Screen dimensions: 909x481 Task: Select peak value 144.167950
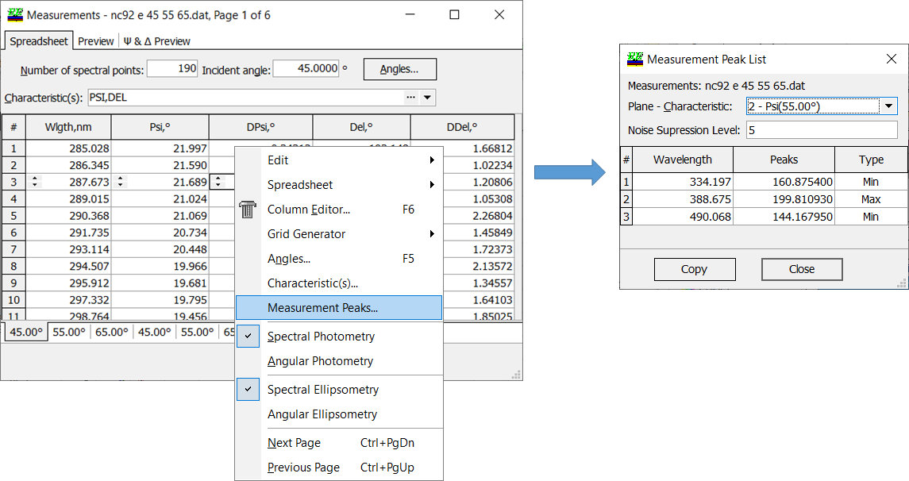click(x=784, y=217)
